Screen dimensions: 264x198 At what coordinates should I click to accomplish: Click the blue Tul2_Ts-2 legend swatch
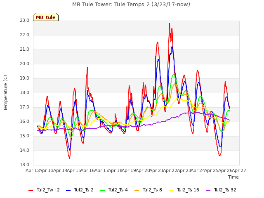point(68,191)
